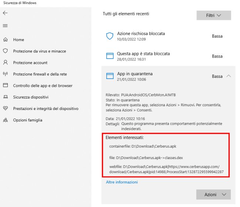Select Opzioni famiglia in sidebar
This screenshot has width=240, height=207.
pos(28,120)
